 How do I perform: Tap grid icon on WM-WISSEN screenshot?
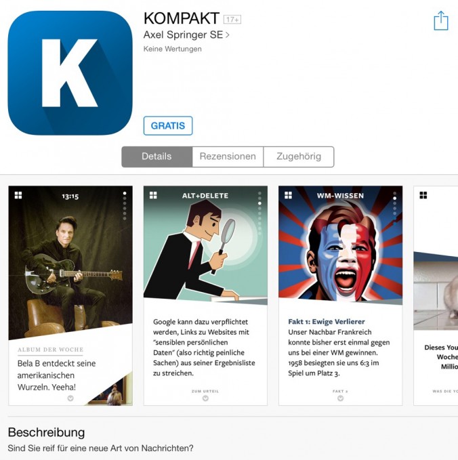click(x=288, y=195)
